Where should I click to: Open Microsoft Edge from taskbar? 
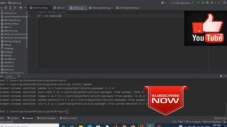tap(89, 126)
